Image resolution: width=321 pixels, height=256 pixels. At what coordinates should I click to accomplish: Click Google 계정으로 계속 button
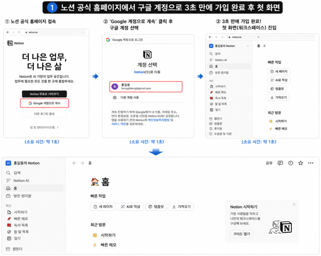click(x=45, y=103)
